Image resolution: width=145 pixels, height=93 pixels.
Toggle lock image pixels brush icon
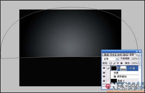tap(114, 63)
